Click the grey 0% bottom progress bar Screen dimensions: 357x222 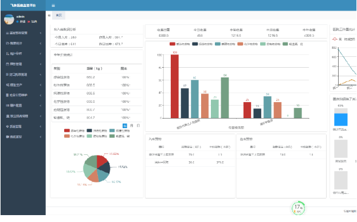coord(340,180)
